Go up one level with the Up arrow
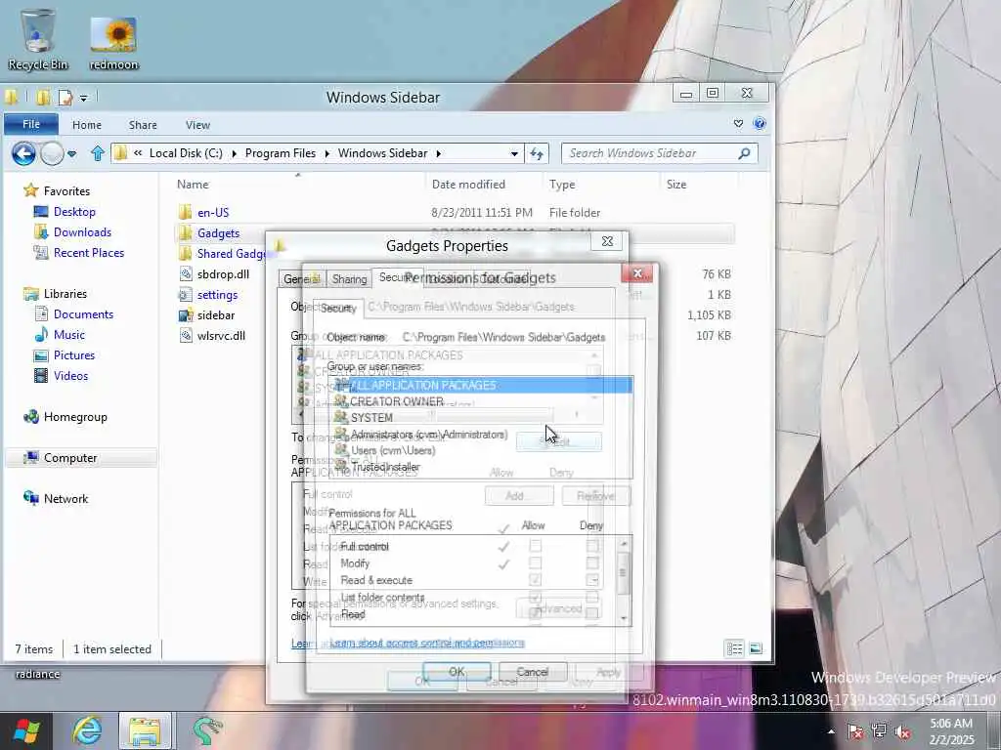This screenshot has width=1001, height=750. point(97,153)
